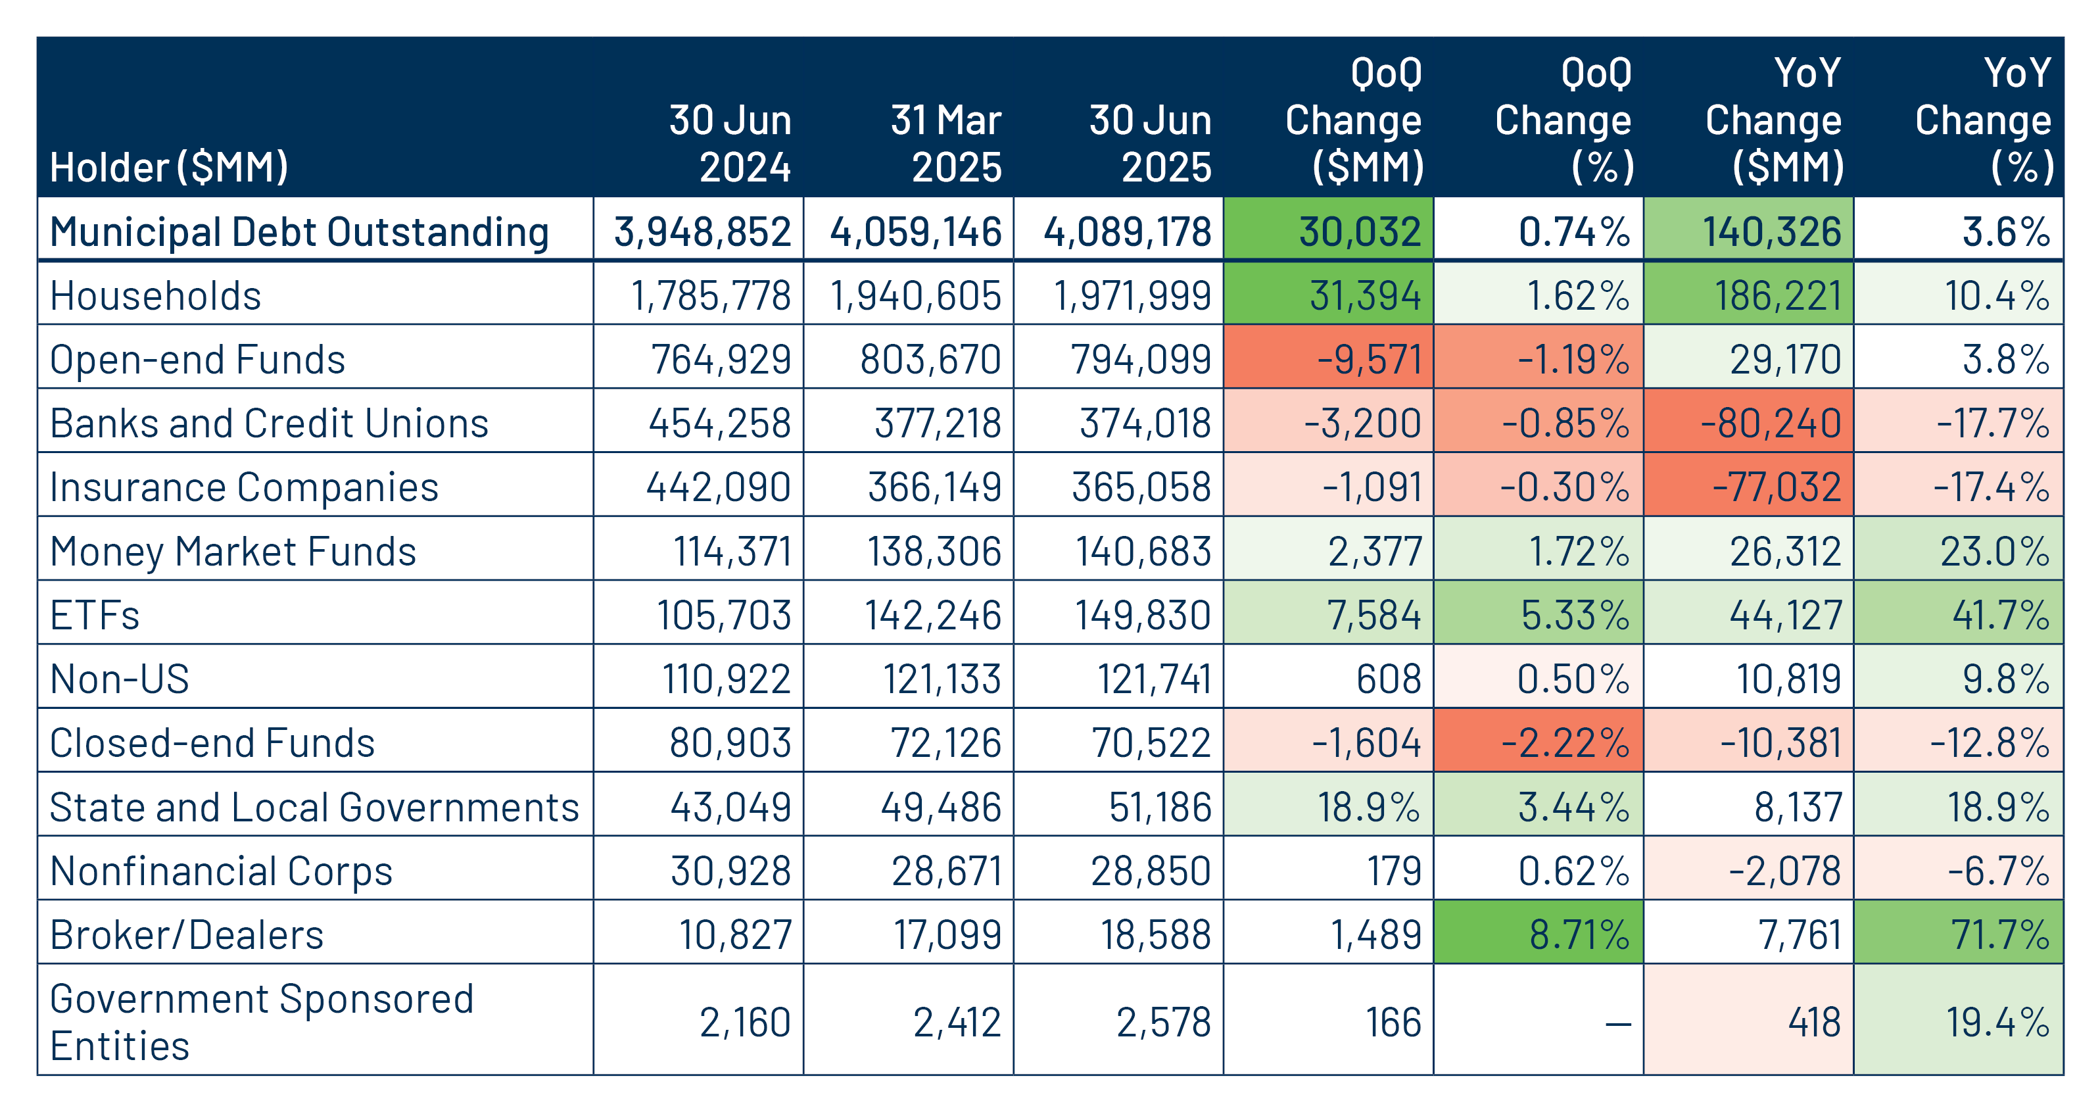Click the 31 Mar 2025 column header
The width and height of the screenshot is (2100, 1114).
(x=945, y=143)
